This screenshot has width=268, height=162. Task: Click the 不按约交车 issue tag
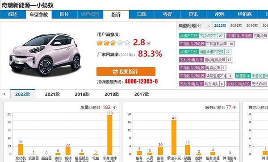(x=208, y=36)
